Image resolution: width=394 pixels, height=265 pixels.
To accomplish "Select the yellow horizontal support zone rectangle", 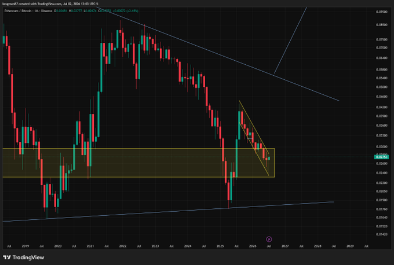I will [138, 163].
